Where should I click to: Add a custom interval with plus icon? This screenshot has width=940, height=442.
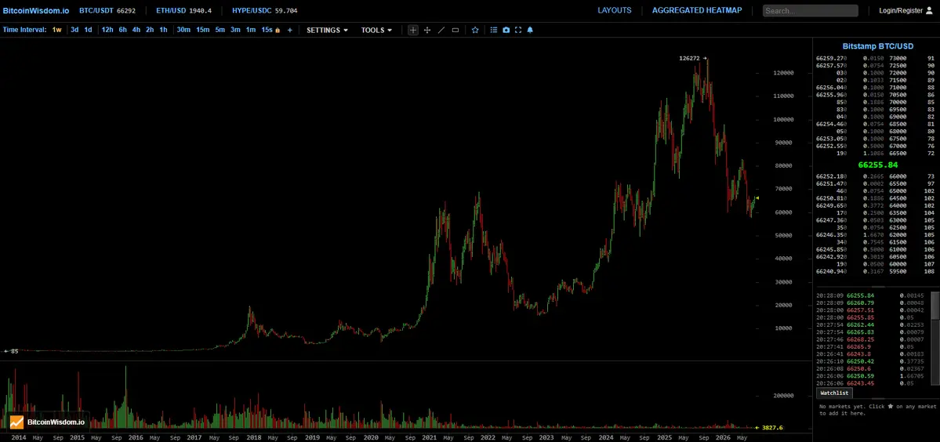[x=289, y=30]
